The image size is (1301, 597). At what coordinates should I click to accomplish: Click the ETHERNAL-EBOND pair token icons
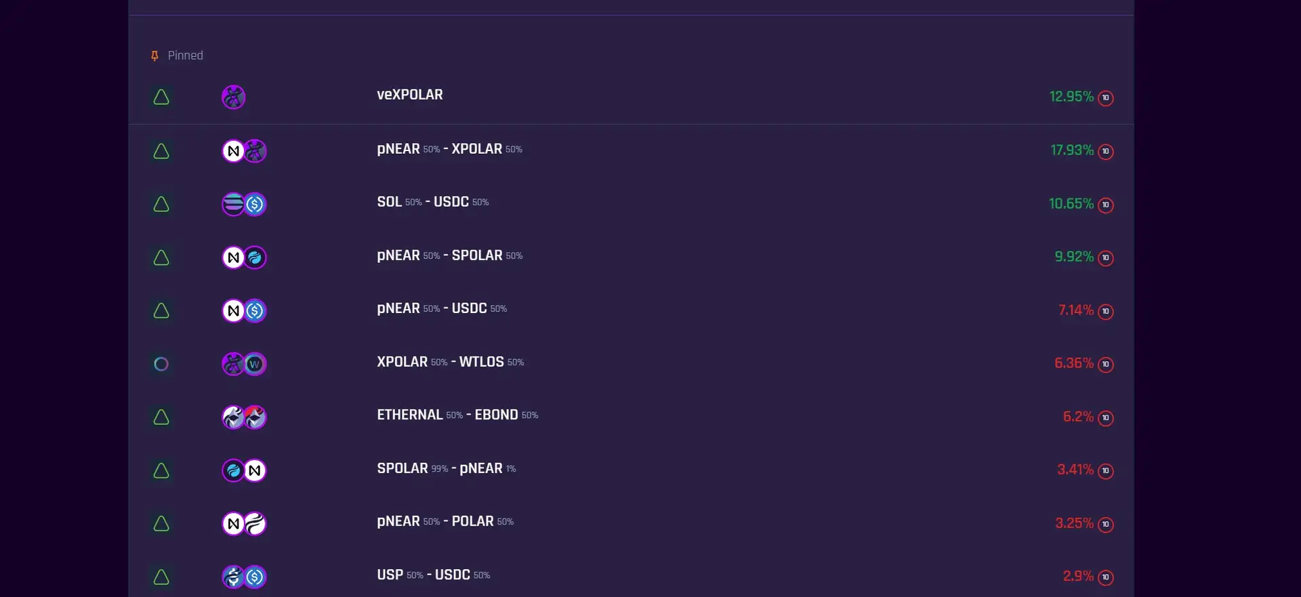coord(244,417)
